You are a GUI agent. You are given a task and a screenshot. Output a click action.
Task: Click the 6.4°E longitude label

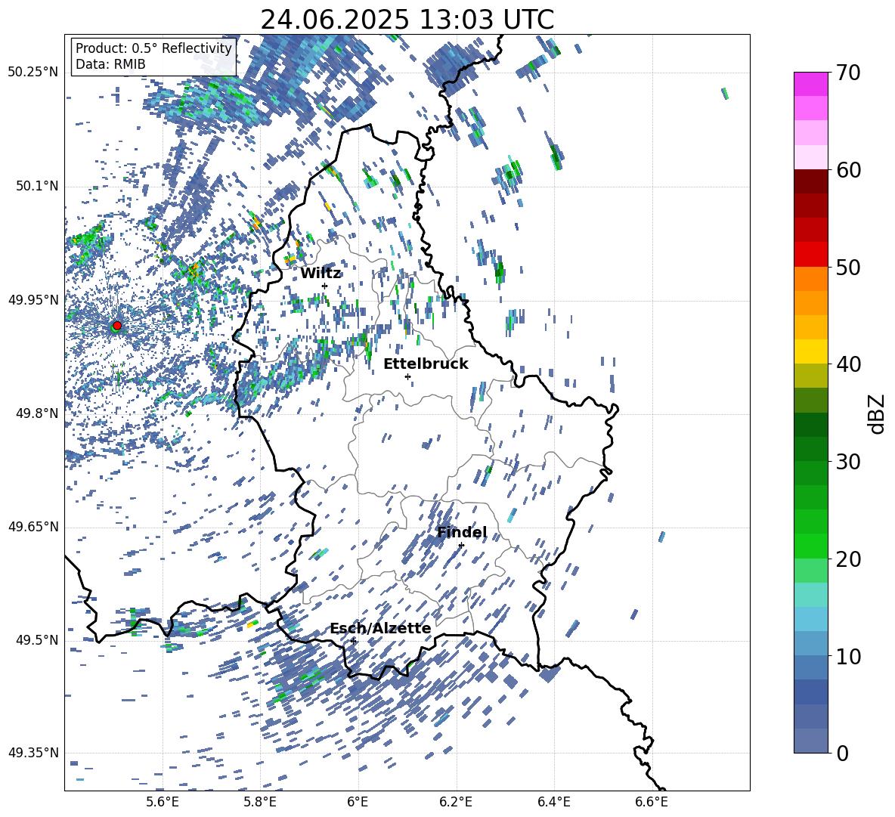554,802
